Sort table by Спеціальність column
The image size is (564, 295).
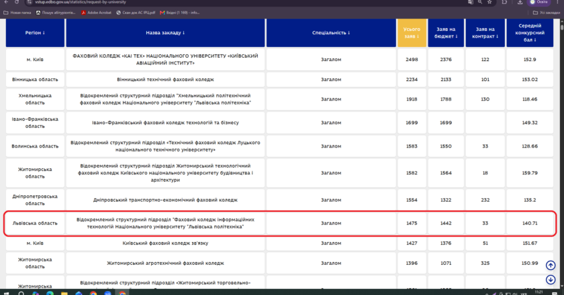click(331, 33)
